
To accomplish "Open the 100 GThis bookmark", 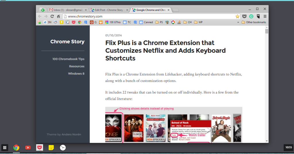I will pos(113,22).
